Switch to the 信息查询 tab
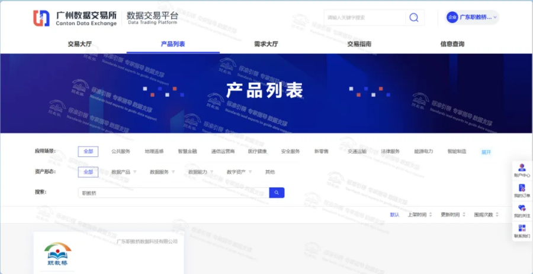Viewport: 533px width, 274px height. [452, 44]
